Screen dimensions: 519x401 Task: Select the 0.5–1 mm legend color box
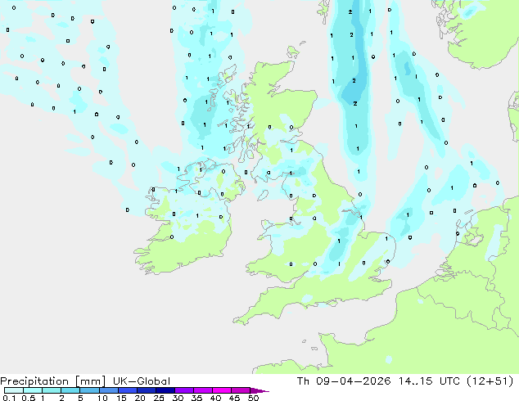click(x=33, y=390)
